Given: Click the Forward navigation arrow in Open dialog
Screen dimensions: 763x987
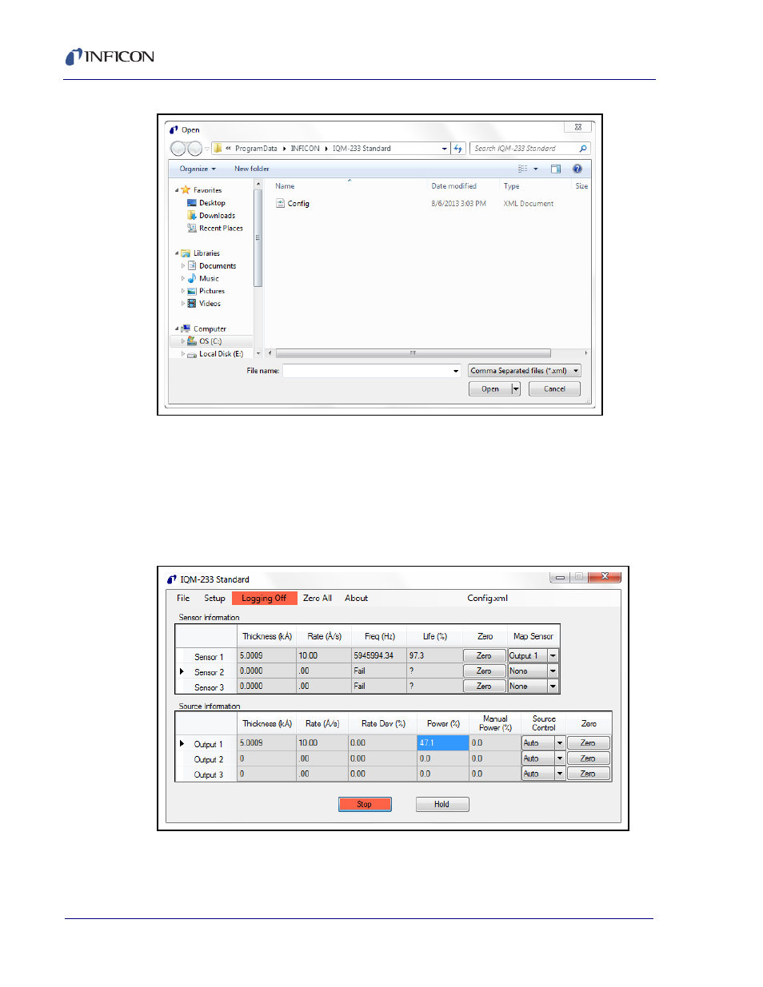Looking at the screenshot, I should click(194, 149).
